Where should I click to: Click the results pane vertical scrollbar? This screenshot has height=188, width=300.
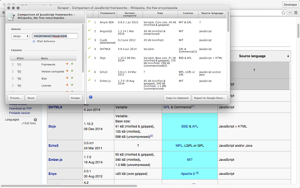click(x=228, y=22)
